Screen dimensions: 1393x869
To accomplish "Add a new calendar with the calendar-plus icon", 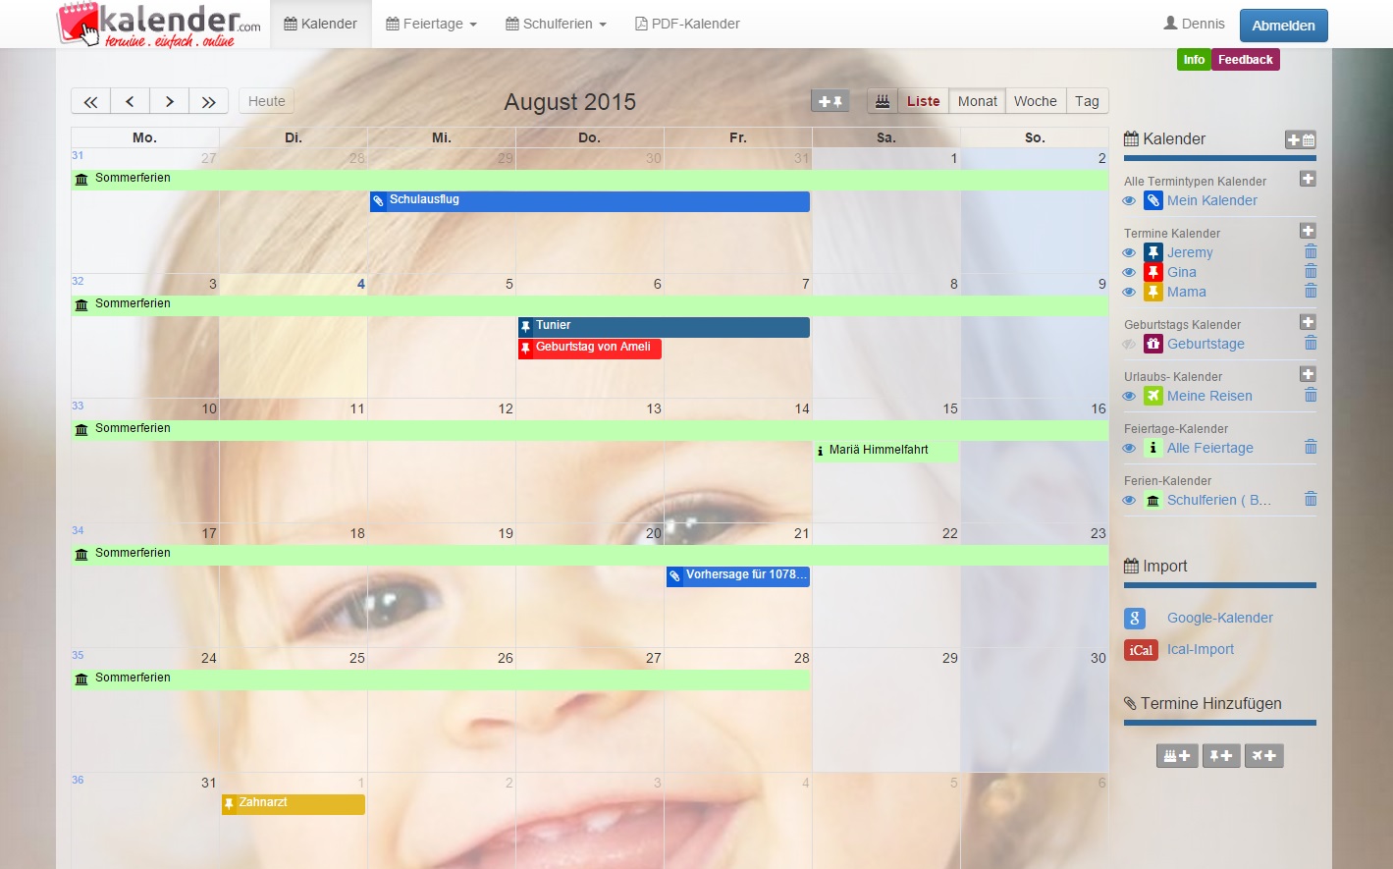I will coord(1303,139).
